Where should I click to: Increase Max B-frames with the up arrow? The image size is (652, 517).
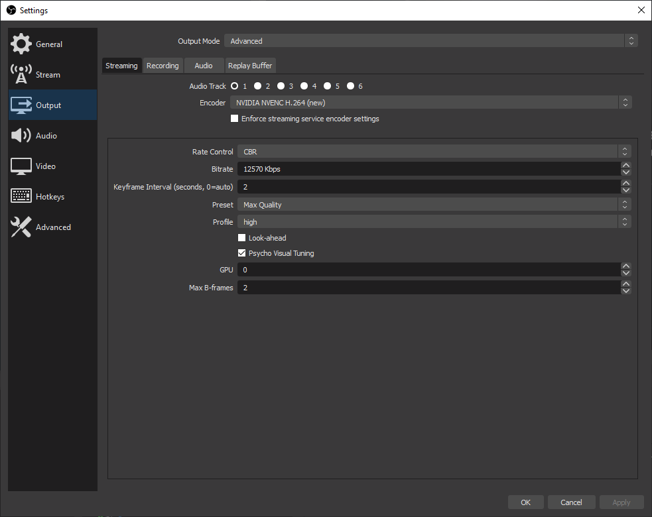point(625,284)
